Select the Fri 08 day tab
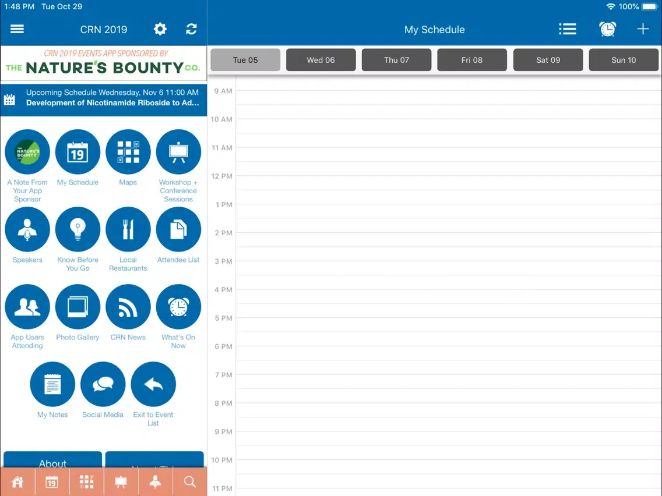This screenshot has width=662, height=496. (x=472, y=60)
